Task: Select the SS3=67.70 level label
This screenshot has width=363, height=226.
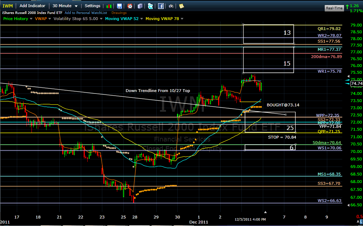Action: pos(329,183)
